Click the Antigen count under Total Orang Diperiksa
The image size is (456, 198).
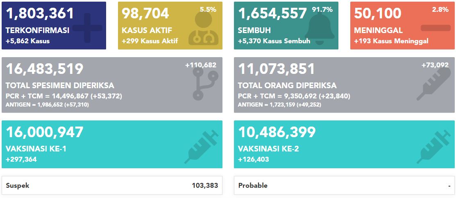pyautogui.click(x=279, y=105)
